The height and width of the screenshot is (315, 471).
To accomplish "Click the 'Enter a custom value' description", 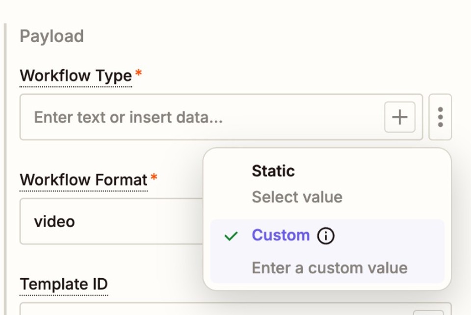I will [330, 268].
